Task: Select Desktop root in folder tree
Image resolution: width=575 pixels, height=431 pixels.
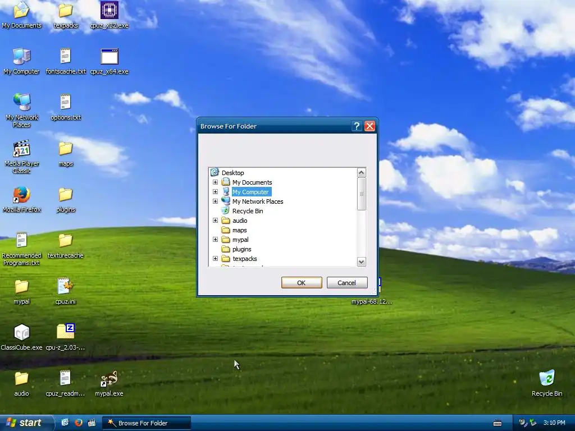Action: point(233,173)
